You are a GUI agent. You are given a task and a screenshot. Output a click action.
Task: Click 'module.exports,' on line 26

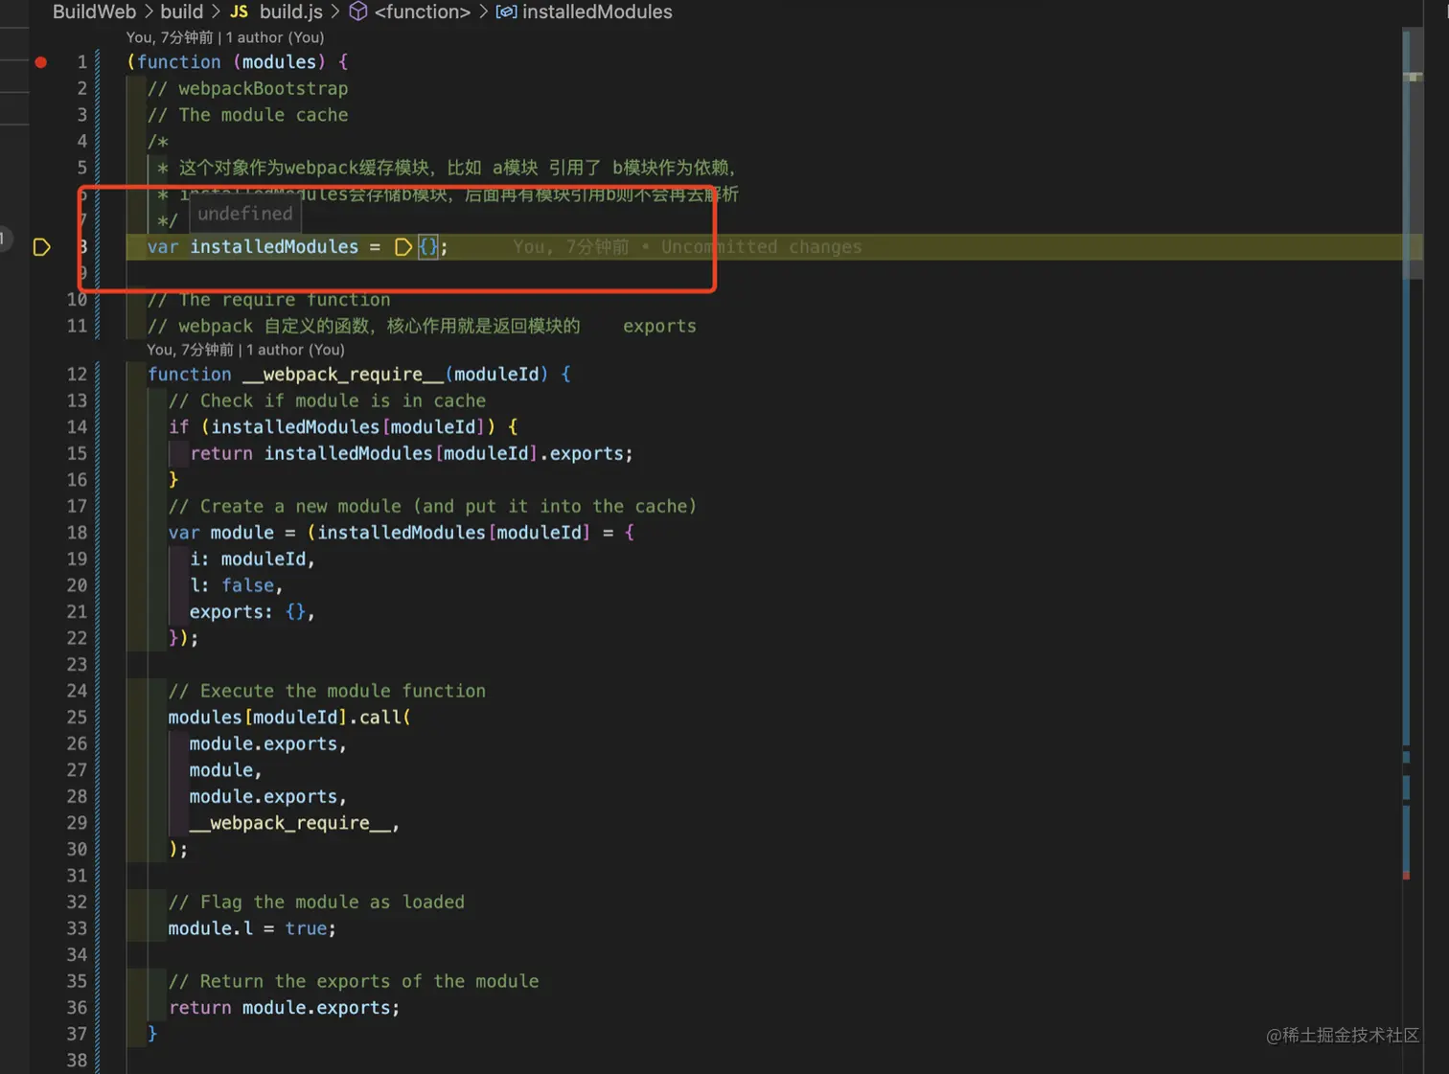(x=267, y=743)
